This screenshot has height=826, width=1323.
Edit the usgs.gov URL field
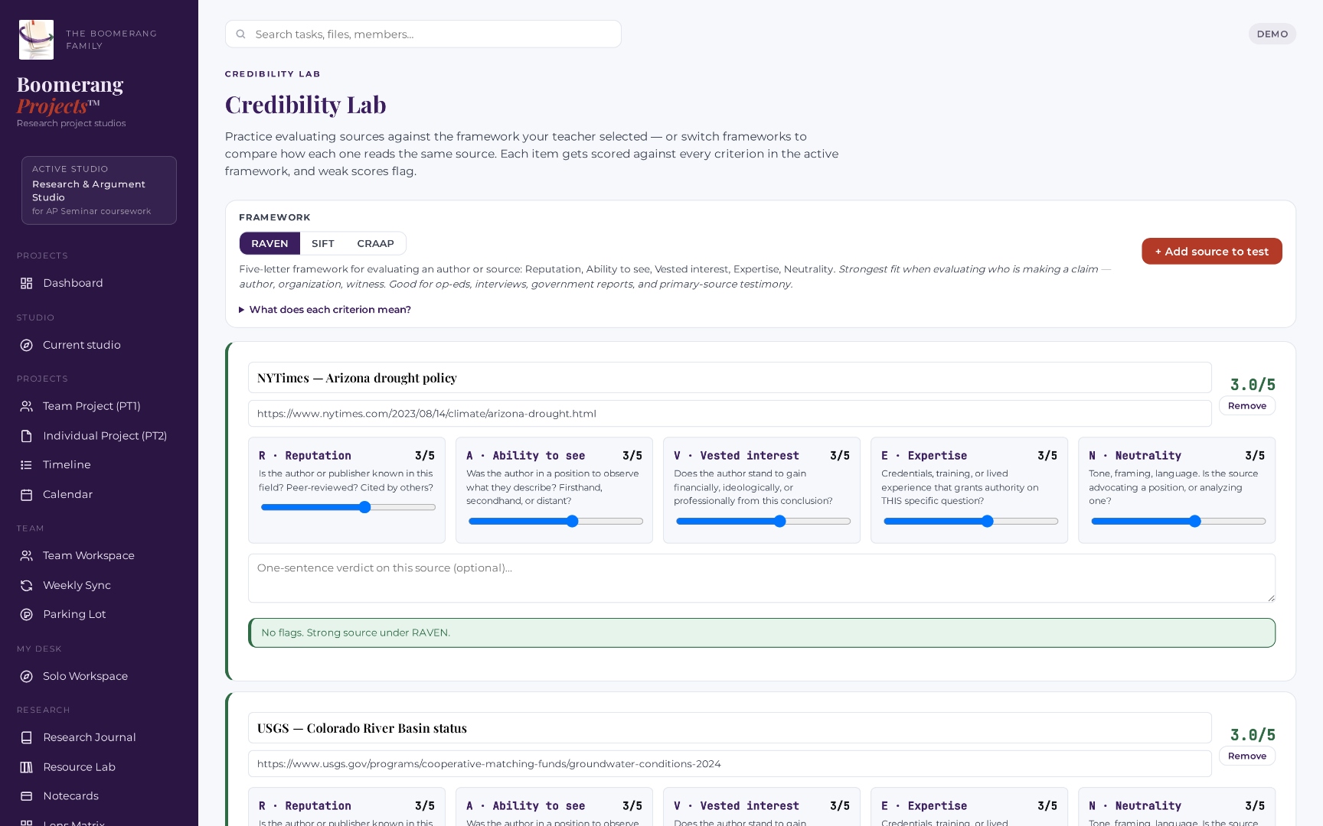[730, 764]
